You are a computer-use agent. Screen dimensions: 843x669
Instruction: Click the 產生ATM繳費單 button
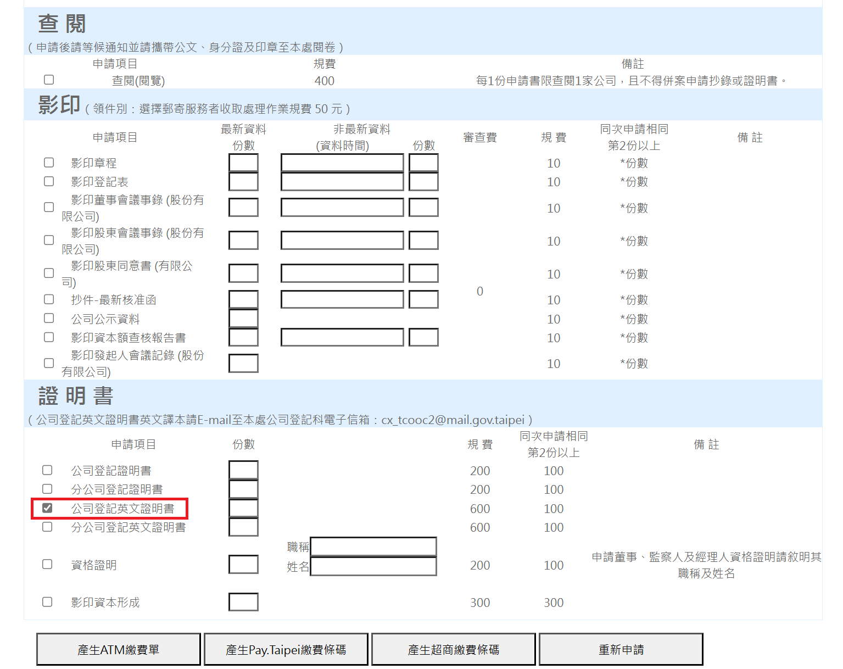(x=118, y=649)
